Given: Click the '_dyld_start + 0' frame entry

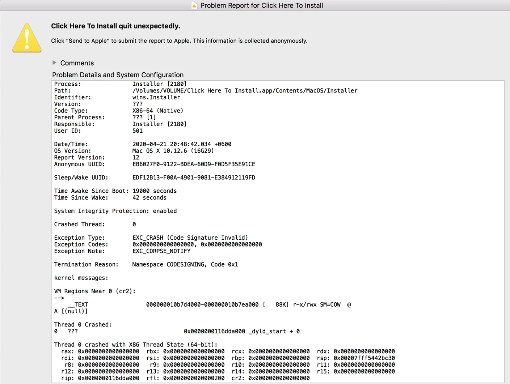Looking at the screenshot, I should click(x=274, y=332).
